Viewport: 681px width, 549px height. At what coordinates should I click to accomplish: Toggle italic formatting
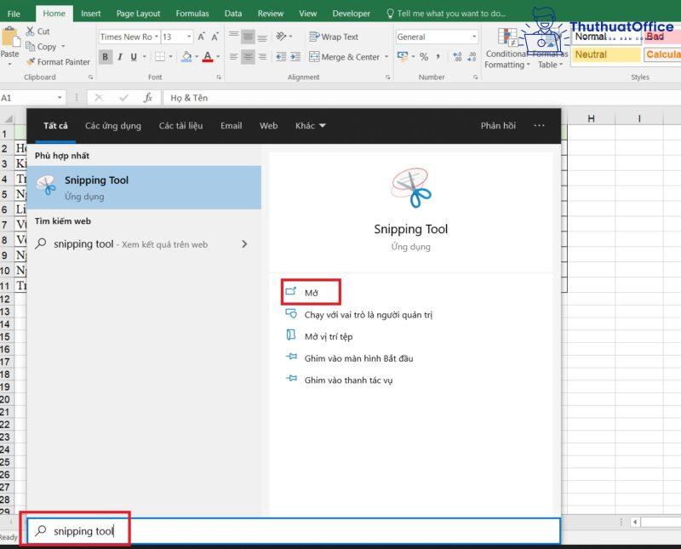pyautogui.click(x=120, y=56)
